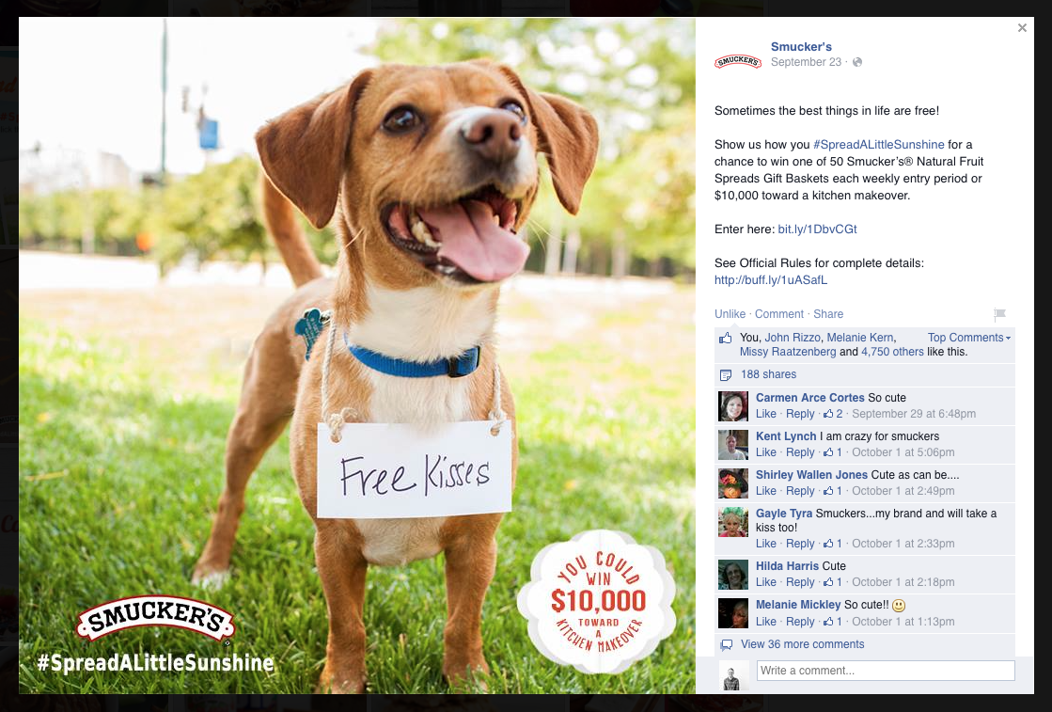This screenshot has height=712, width=1052.
Task: Open the 4,750 others likes list
Action: (892, 352)
